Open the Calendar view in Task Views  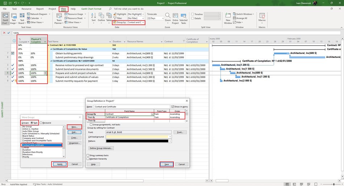tap(34, 18)
